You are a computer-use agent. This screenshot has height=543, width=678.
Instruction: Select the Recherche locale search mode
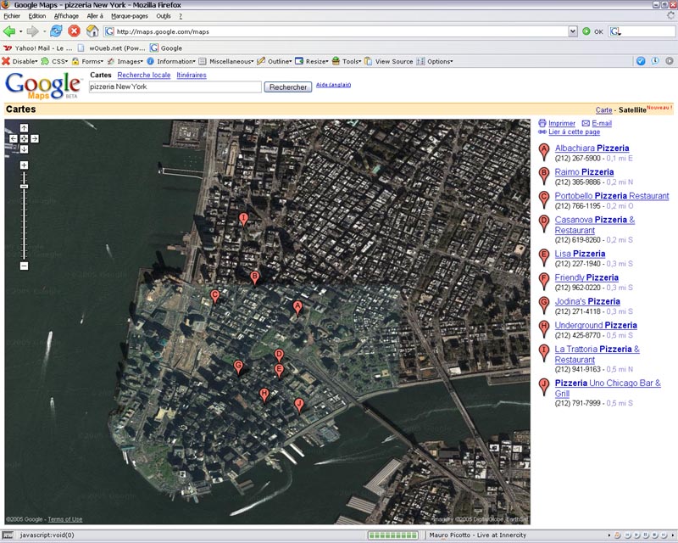(143, 76)
